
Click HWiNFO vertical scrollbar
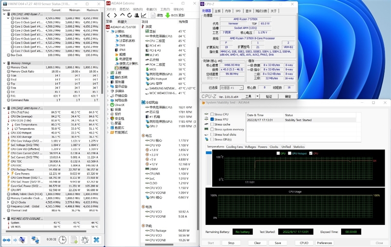[x=102, y=52]
